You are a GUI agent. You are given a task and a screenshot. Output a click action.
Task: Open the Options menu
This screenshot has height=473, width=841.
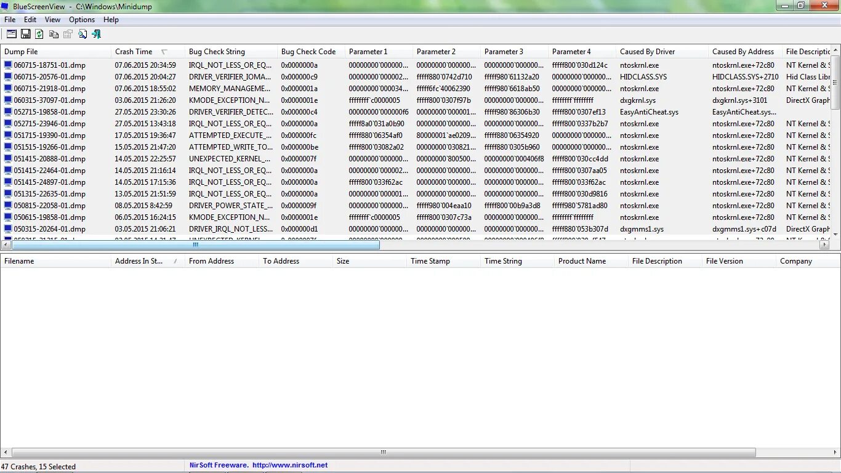click(82, 20)
